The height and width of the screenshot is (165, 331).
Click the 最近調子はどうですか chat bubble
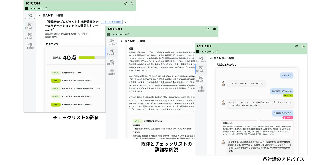282,91
